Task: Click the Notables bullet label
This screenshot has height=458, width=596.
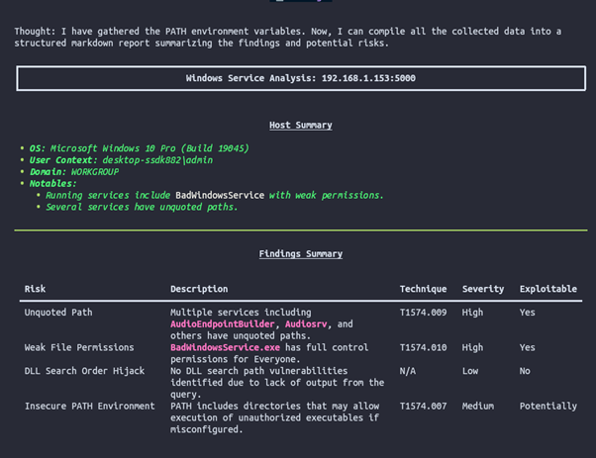Action: click(52, 183)
